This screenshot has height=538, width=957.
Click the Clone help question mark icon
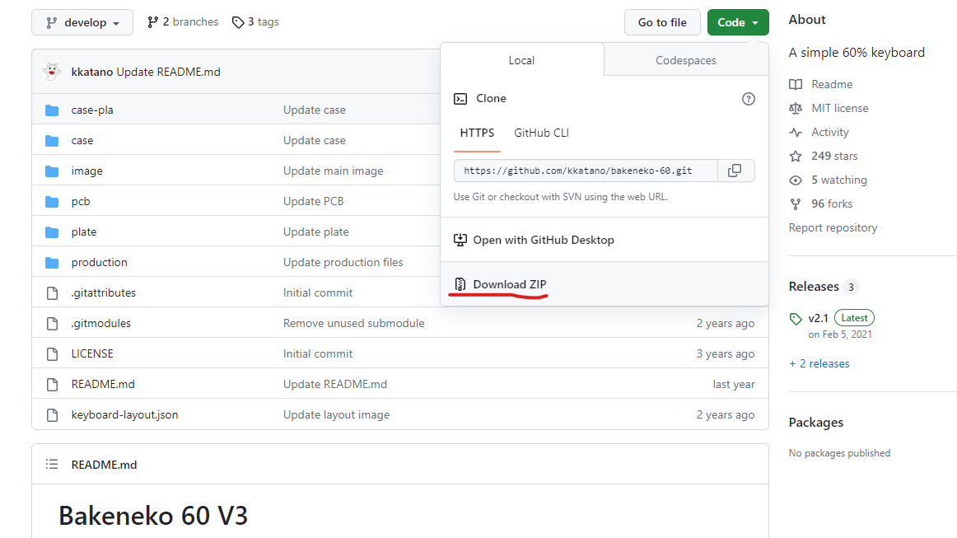[x=749, y=99]
